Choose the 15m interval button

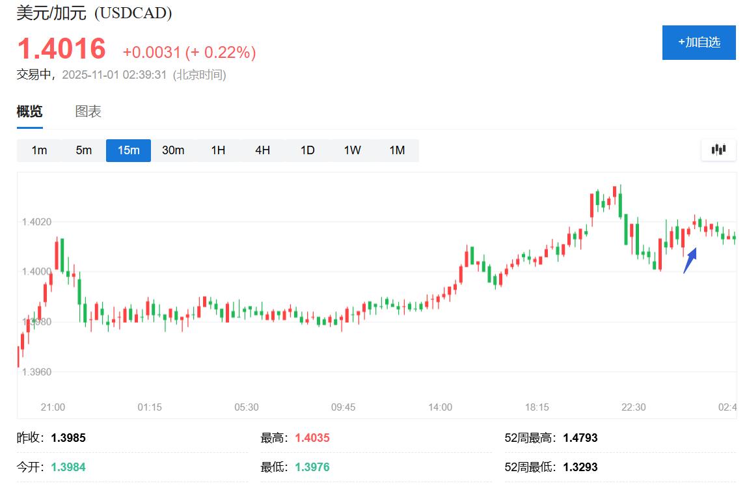[x=128, y=150]
